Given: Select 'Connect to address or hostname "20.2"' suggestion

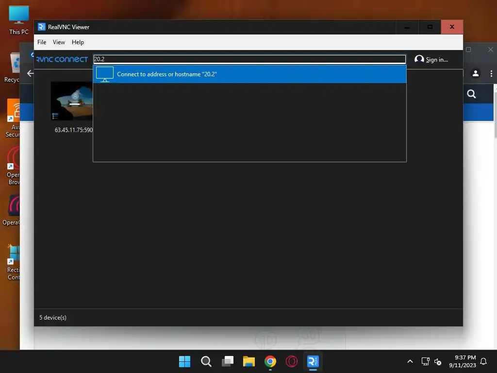Looking at the screenshot, I should tap(249, 74).
